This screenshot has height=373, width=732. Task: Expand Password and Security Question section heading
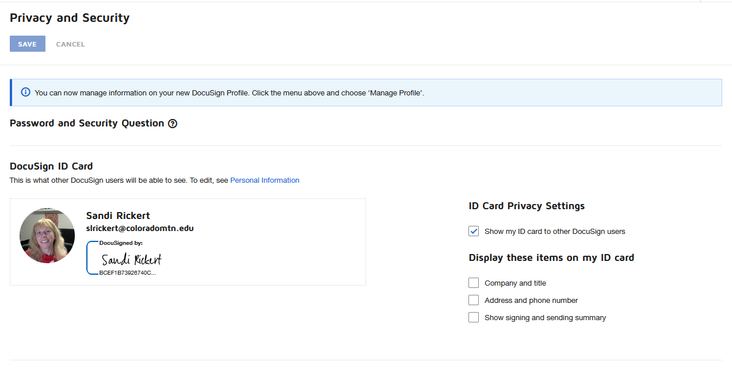(87, 123)
